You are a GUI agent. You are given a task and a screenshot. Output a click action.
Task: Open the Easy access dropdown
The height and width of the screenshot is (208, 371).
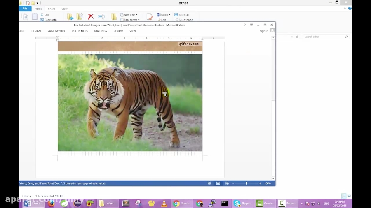pyautogui.click(x=130, y=20)
